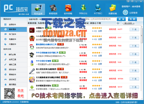Open the 游戏专区 category

(14, 79)
